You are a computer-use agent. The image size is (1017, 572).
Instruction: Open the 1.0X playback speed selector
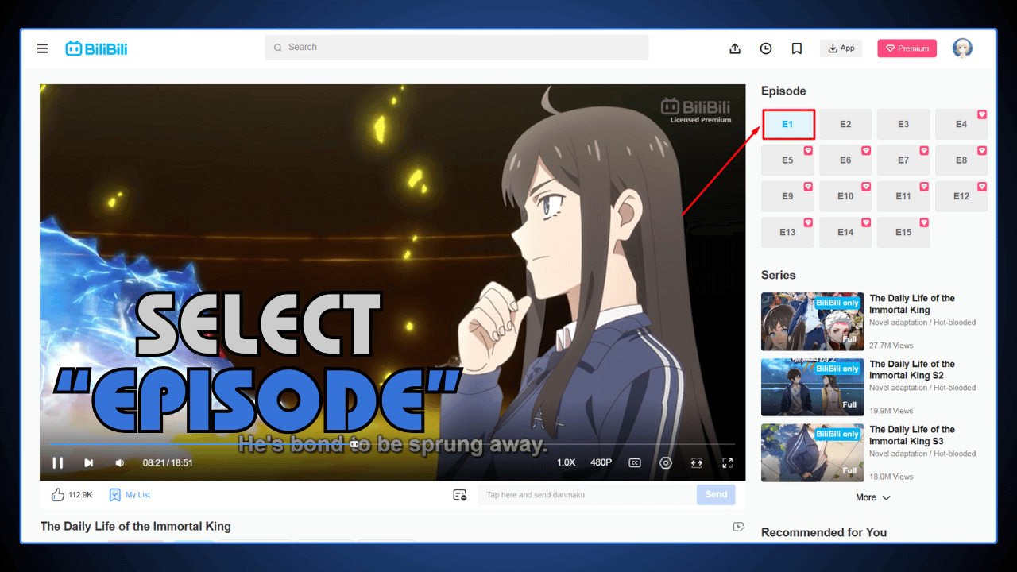567,462
